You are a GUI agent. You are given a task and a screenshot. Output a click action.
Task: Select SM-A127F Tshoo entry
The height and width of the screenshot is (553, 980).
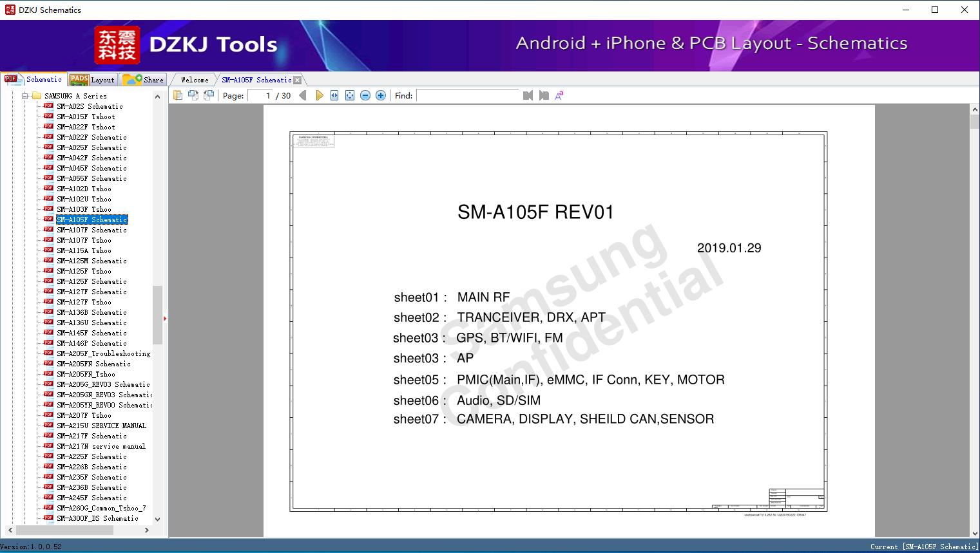coord(84,302)
